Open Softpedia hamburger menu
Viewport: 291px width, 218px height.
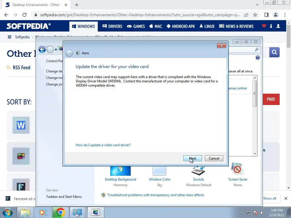point(9,37)
